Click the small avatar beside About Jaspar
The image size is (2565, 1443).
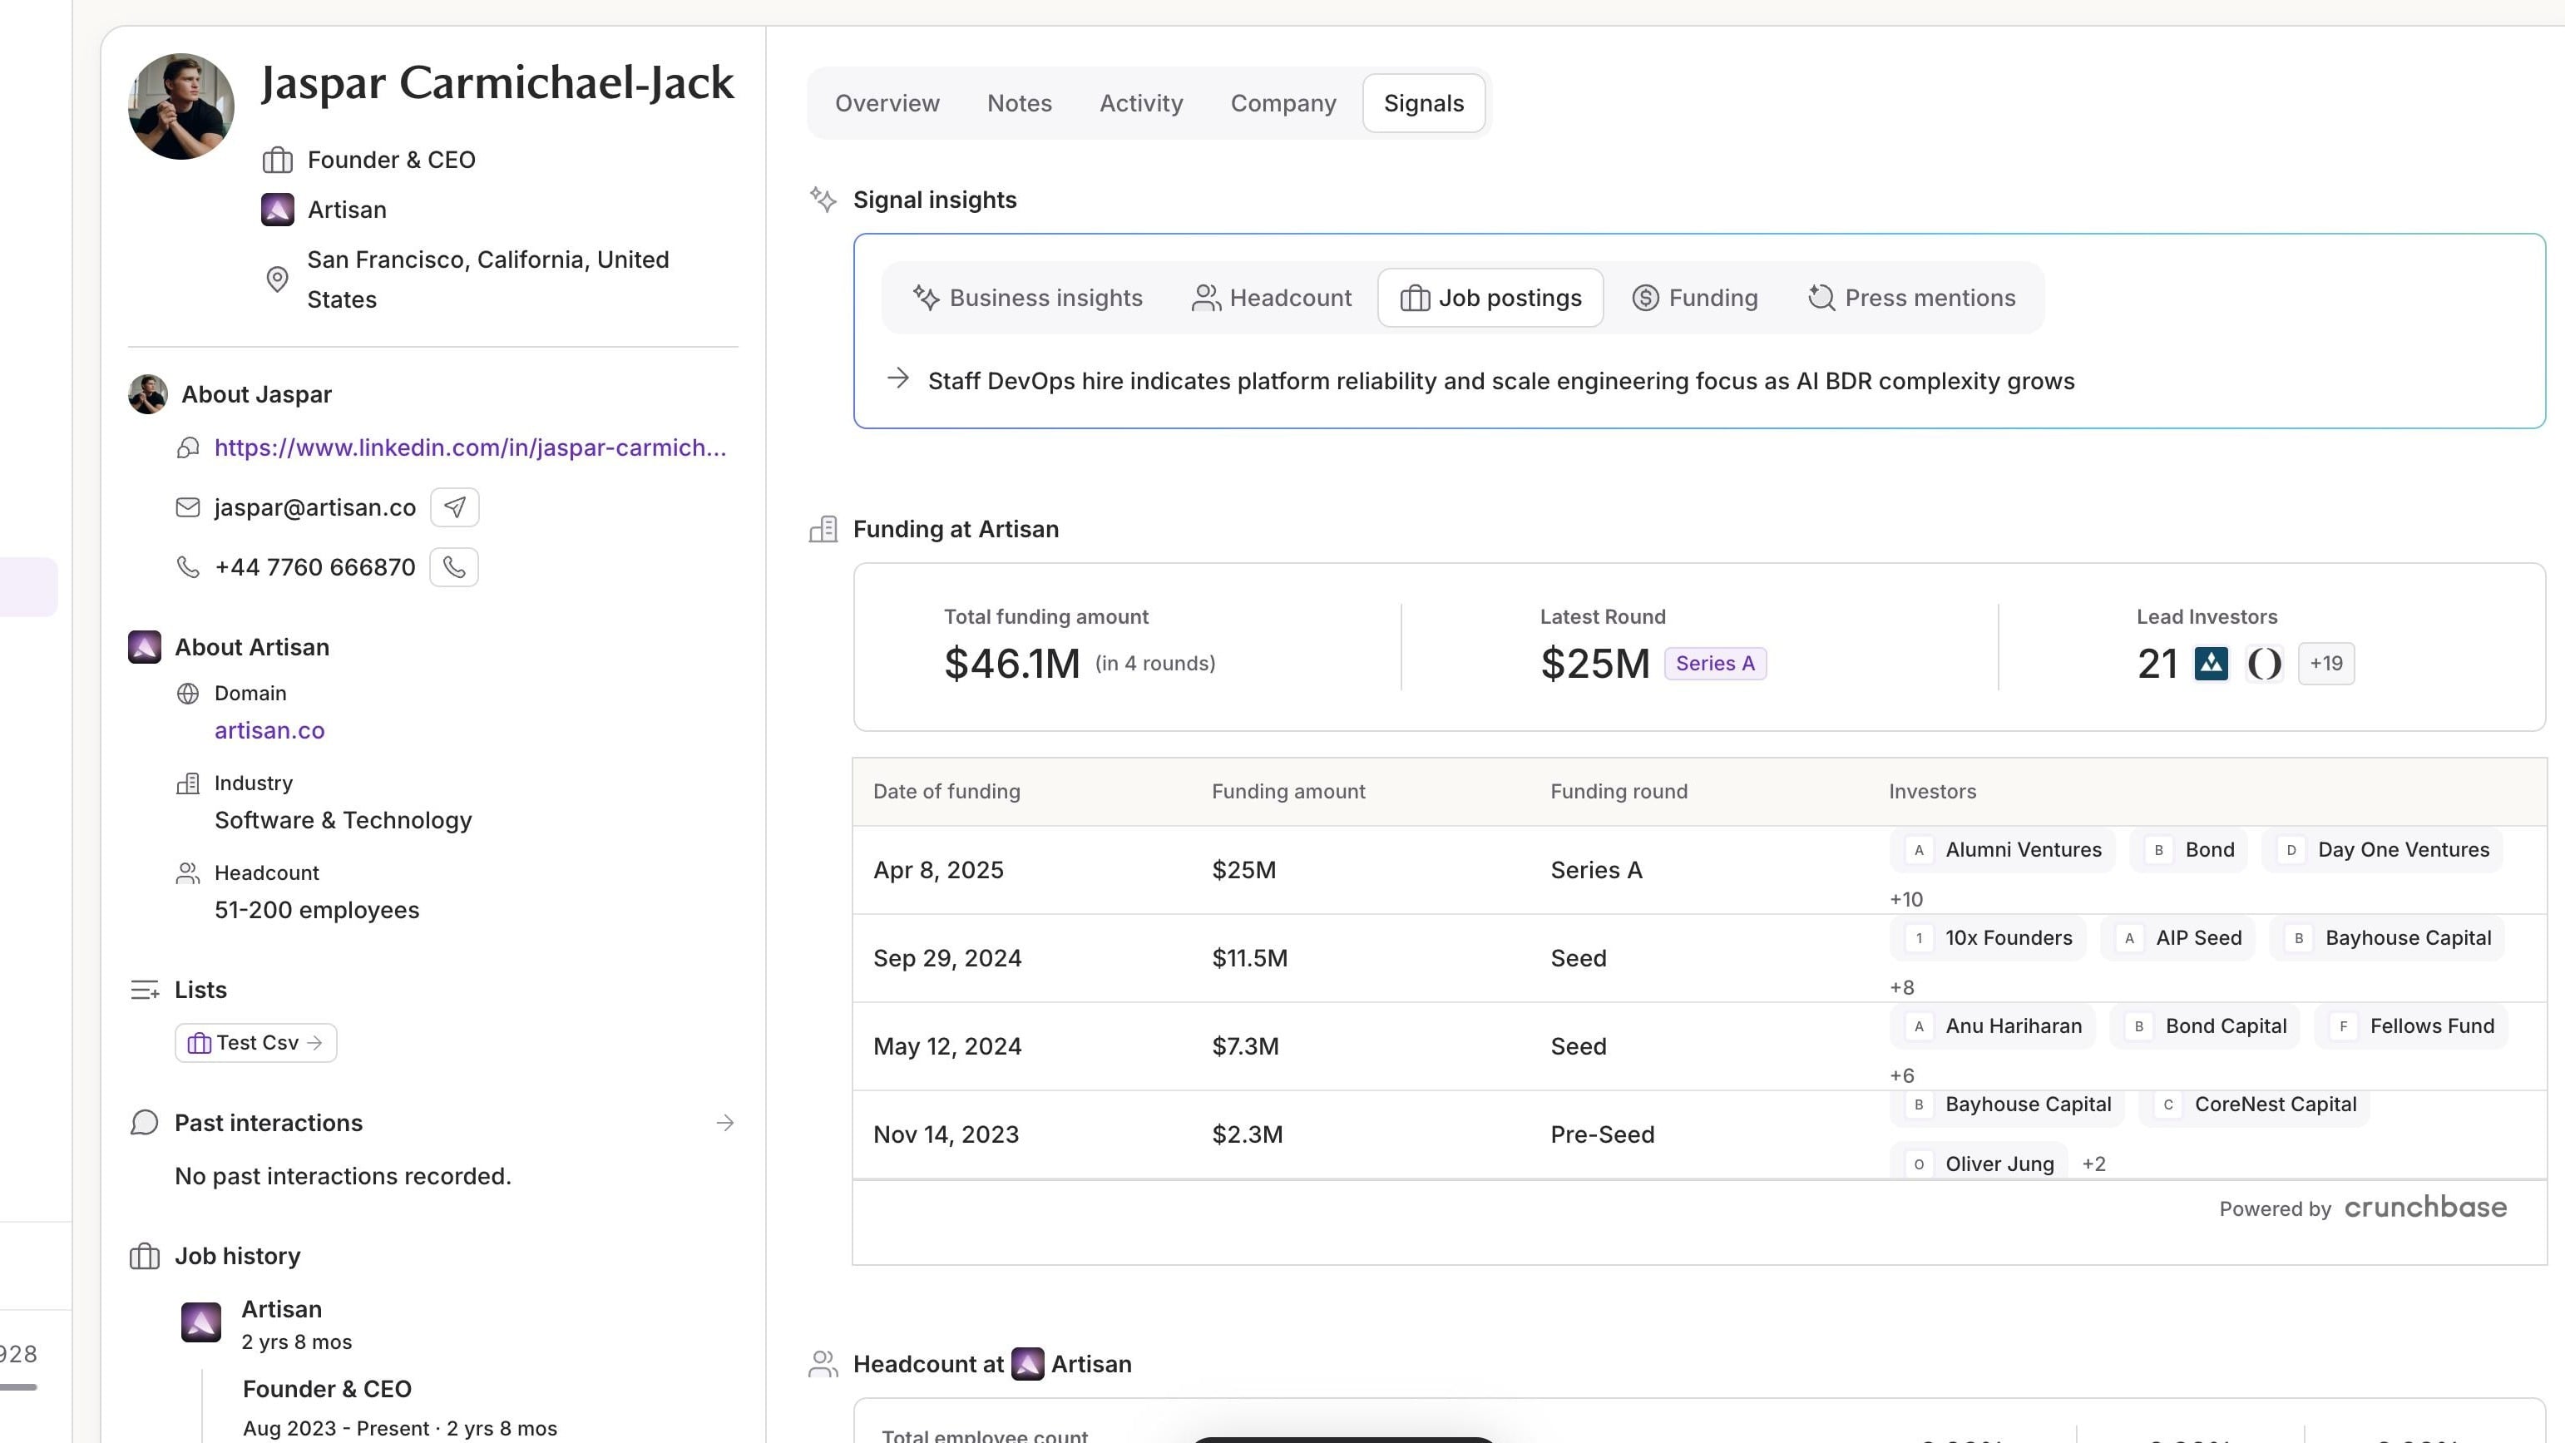pos(147,394)
